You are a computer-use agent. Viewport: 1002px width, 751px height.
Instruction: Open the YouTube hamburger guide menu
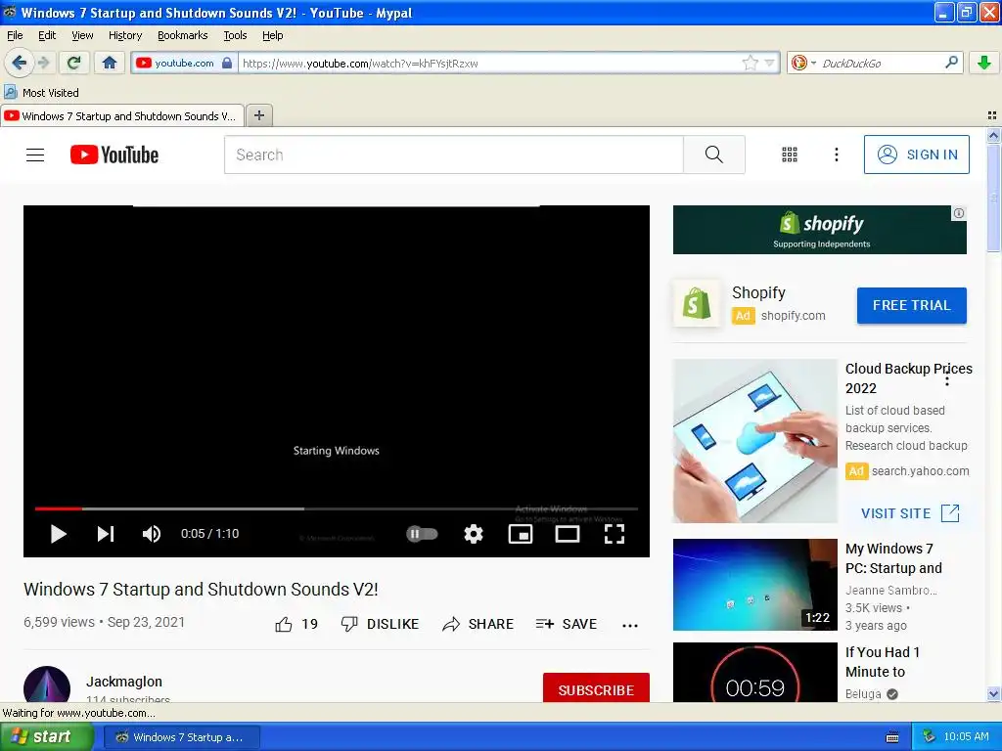point(35,155)
